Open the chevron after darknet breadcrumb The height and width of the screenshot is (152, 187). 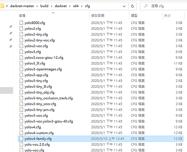(70, 6)
